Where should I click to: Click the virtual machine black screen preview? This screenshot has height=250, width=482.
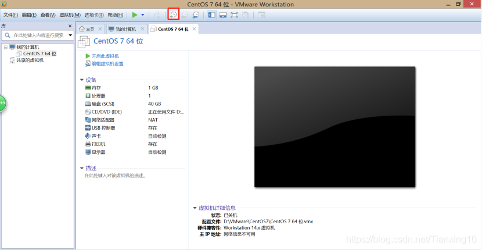tap(334, 127)
